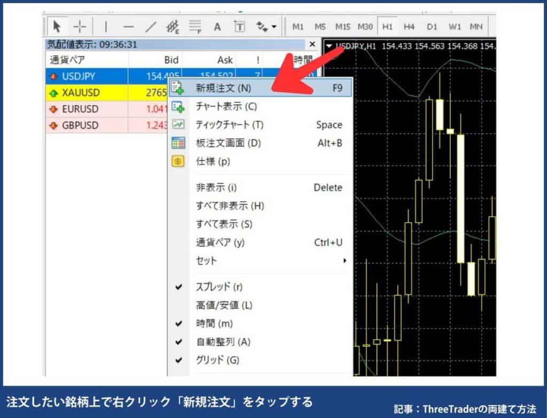The height and width of the screenshot is (418, 547).
Task: Select the vertical line drawing tool
Action: pyautogui.click(x=106, y=27)
